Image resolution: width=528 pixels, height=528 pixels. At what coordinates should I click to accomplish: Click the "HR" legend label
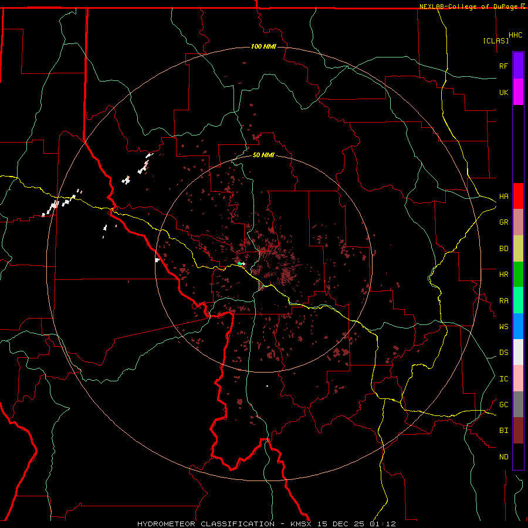pos(503,275)
